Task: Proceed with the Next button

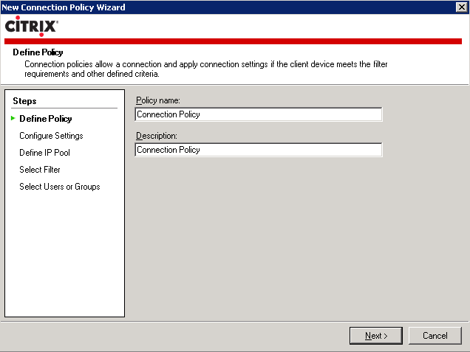Action: [376, 336]
